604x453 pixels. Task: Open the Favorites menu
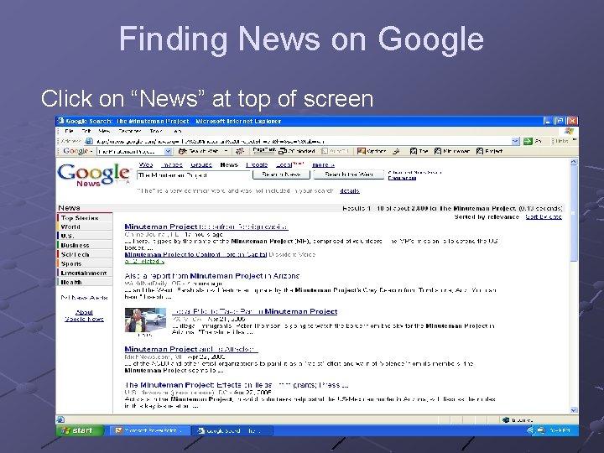[x=129, y=131]
